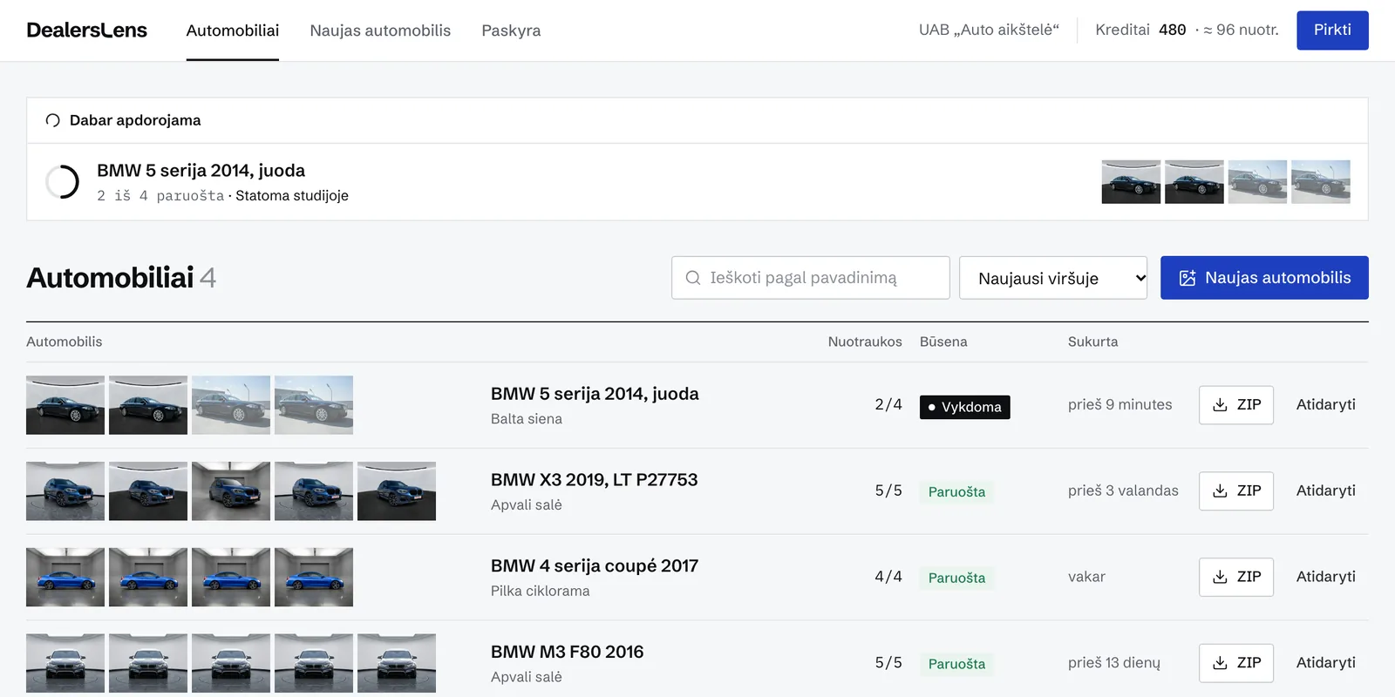The width and height of the screenshot is (1395, 697).
Task: Open BMW 5 serija 2014 via Atidaryti
Action: coord(1325,405)
